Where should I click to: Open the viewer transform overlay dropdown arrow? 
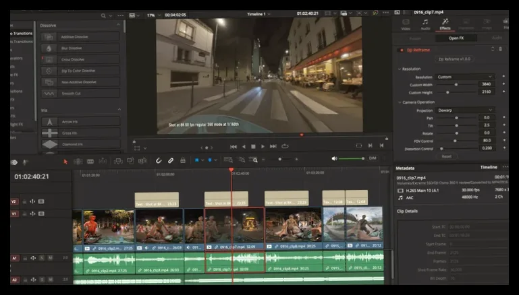tap(145, 148)
